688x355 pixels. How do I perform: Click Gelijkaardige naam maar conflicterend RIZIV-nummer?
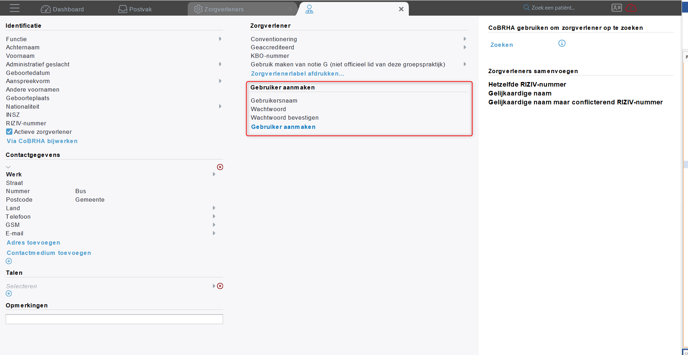(x=575, y=102)
